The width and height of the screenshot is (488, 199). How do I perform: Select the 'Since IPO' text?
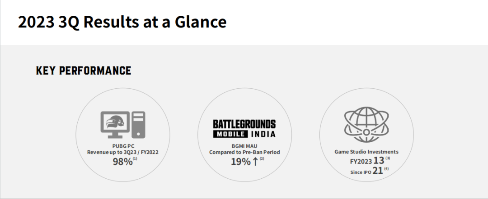coord(361,172)
